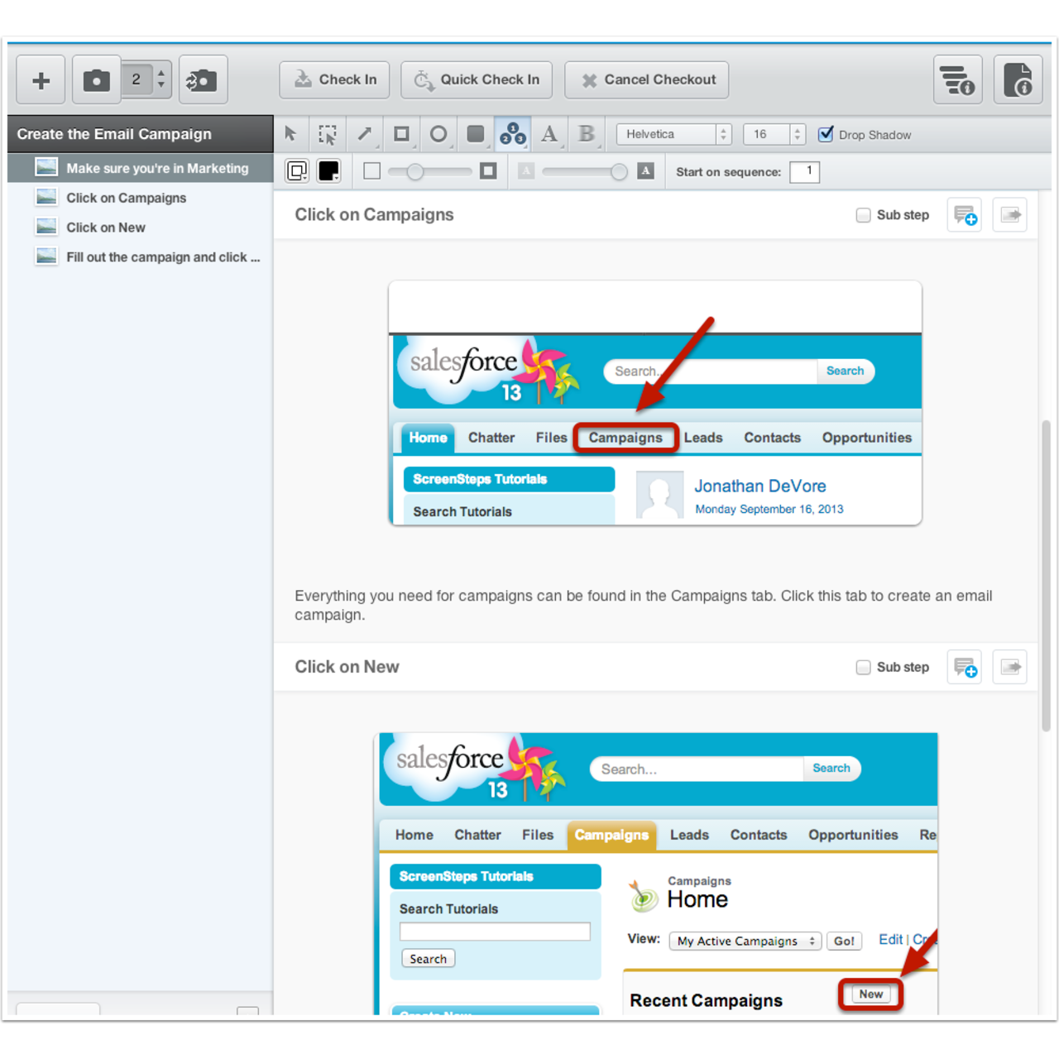
Task: Open the Helvetica font dropdown
Action: click(673, 134)
